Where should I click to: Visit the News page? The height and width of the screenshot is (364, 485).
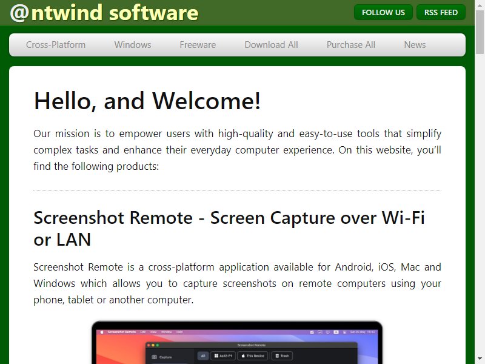tap(415, 45)
